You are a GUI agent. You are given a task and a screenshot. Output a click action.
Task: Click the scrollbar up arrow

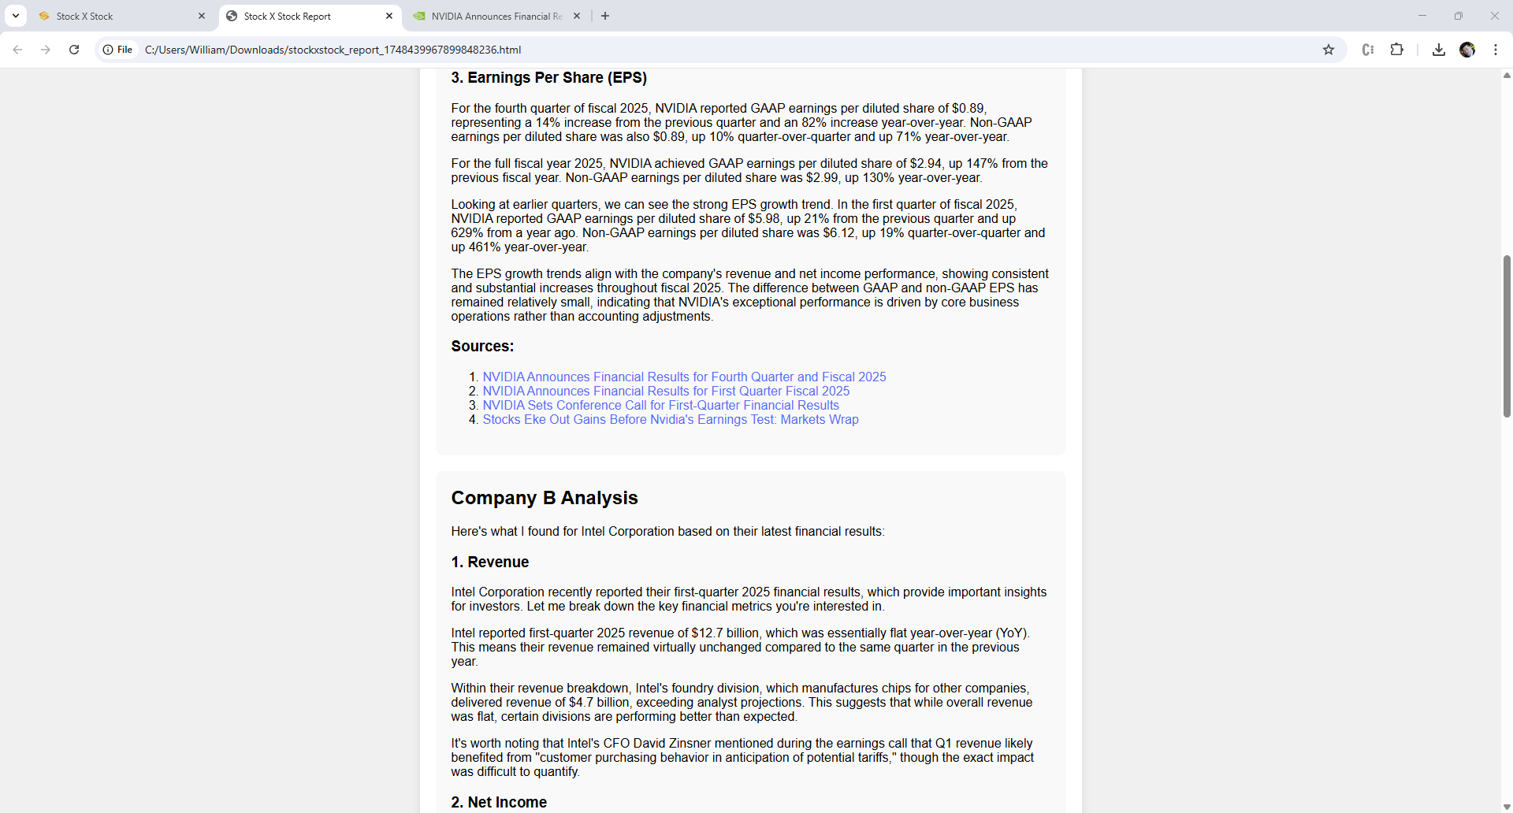(1507, 76)
